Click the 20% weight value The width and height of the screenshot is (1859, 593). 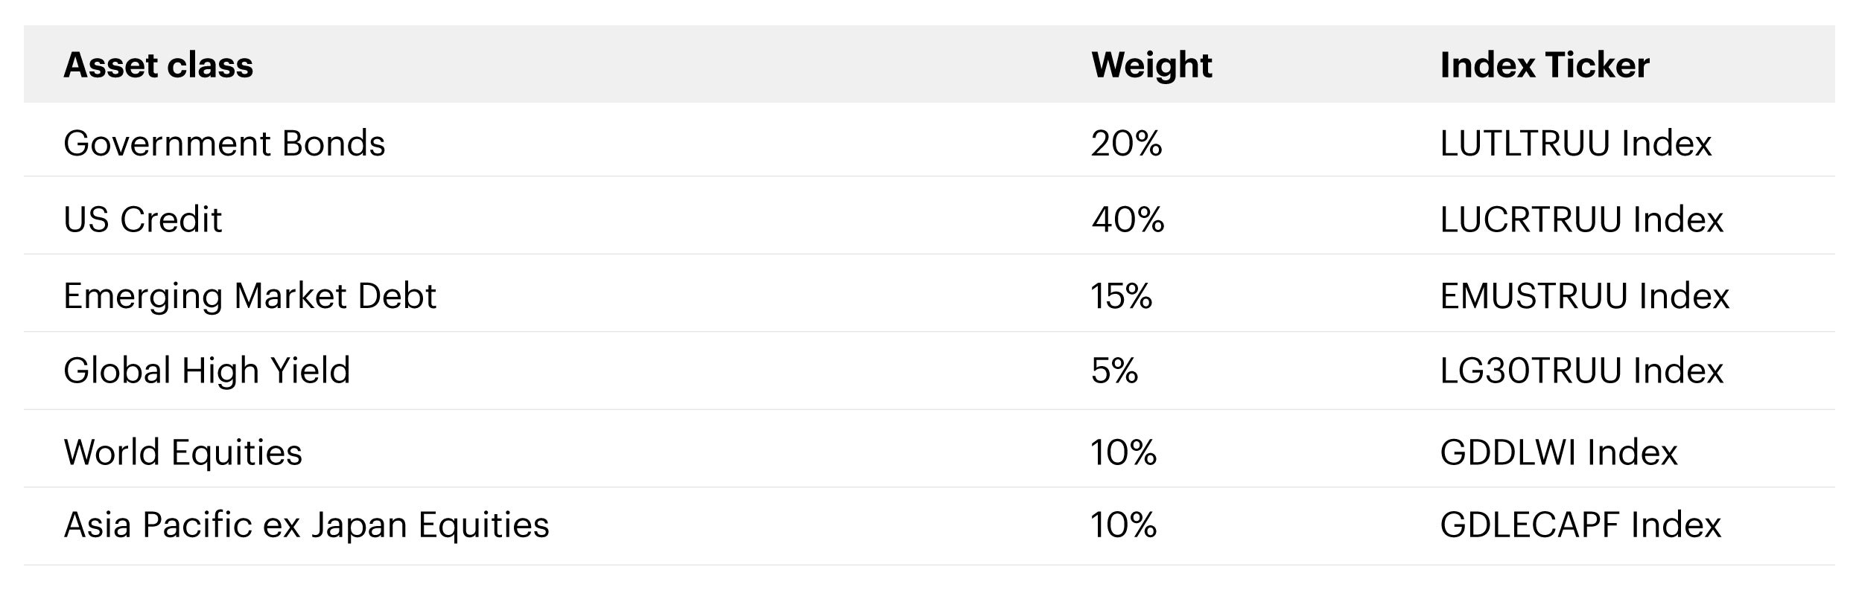[1126, 143]
